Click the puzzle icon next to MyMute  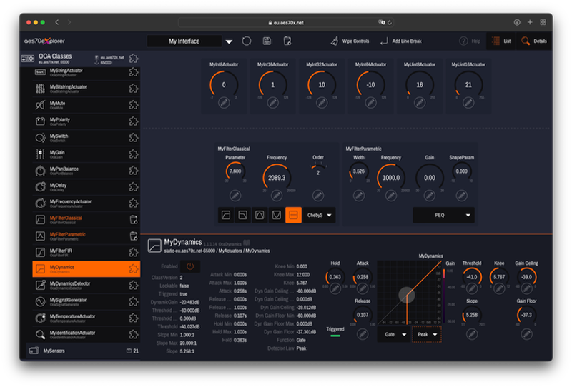[x=133, y=104]
